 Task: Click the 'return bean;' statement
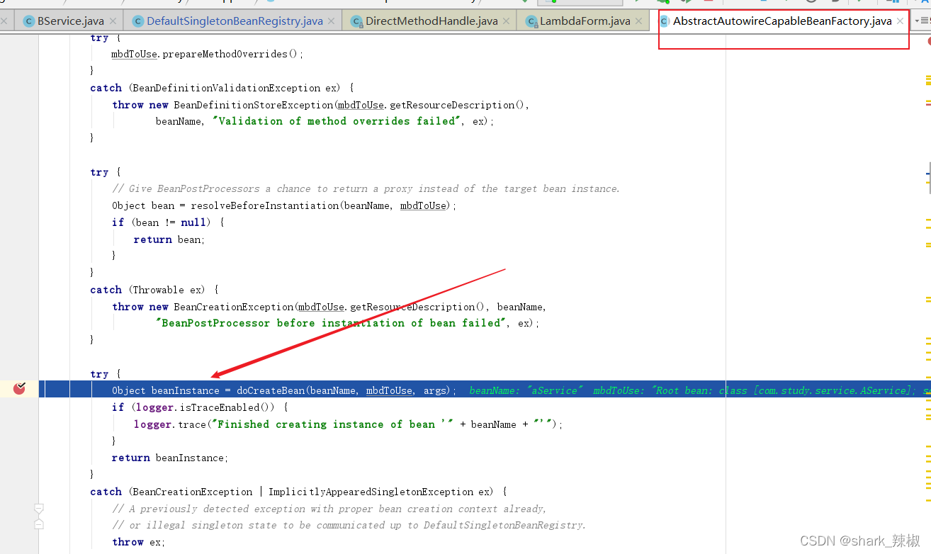[169, 239]
